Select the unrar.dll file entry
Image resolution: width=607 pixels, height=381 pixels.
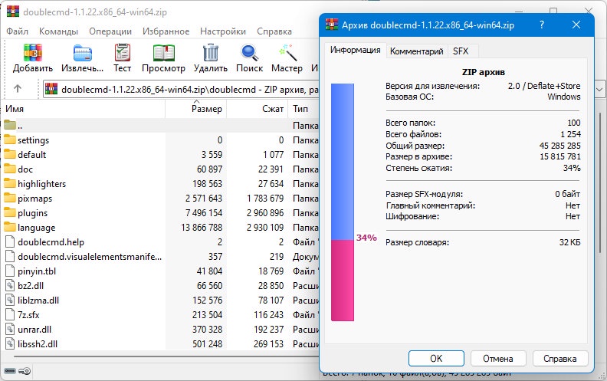[160, 330]
